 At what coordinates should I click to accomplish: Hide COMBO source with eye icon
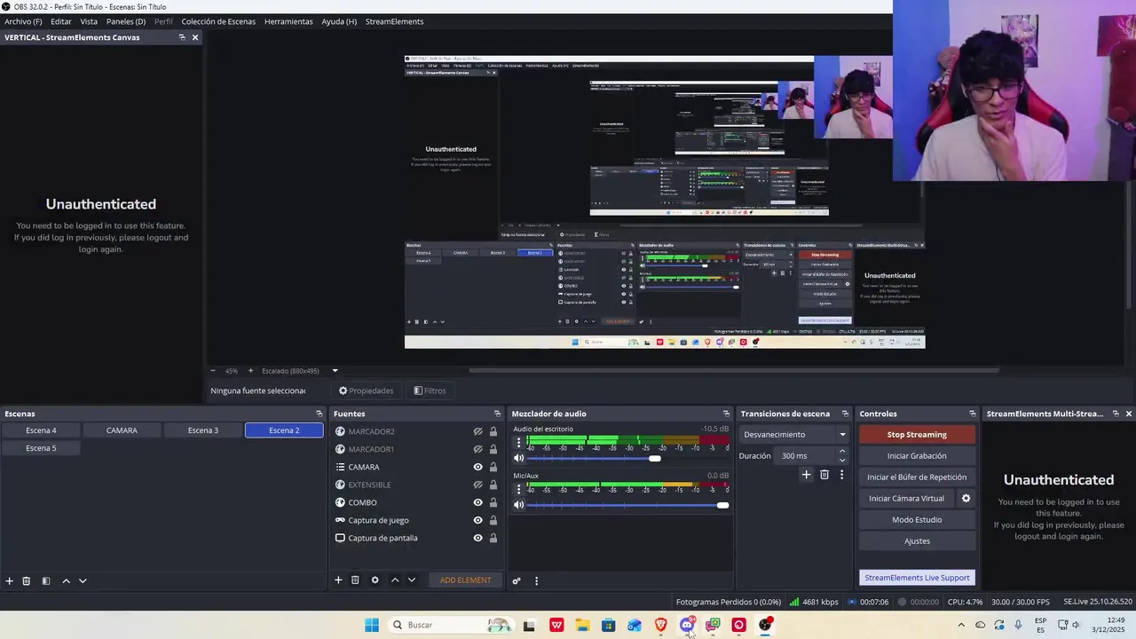pyautogui.click(x=477, y=502)
